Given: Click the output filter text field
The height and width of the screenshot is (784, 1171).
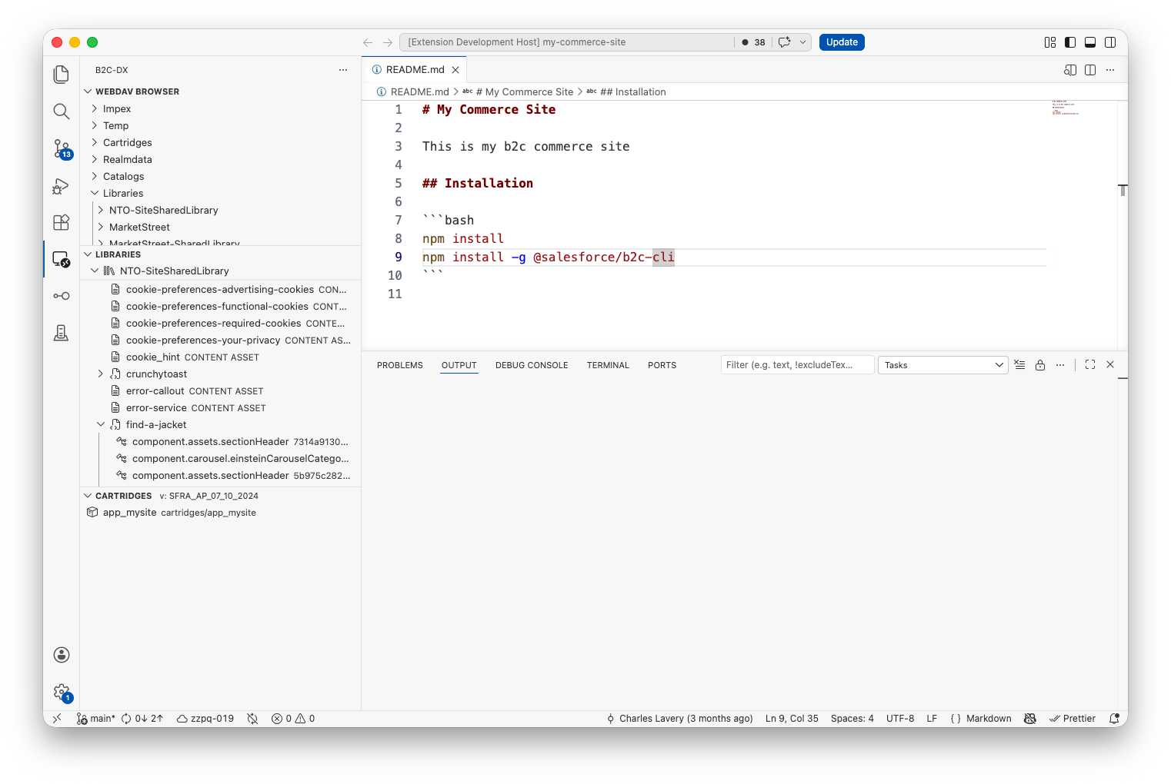Looking at the screenshot, I should 797,365.
